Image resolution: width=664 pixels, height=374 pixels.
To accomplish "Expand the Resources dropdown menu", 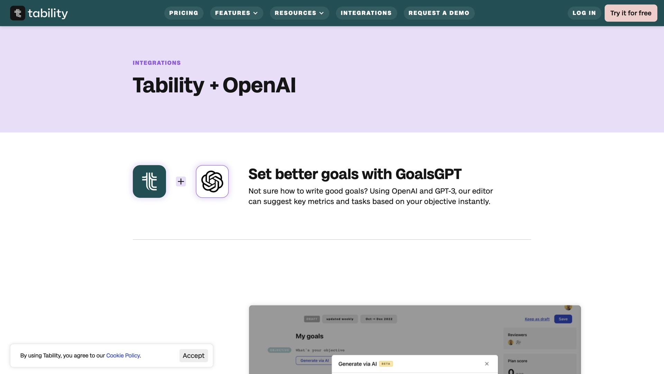I will pyautogui.click(x=299, y=13).
